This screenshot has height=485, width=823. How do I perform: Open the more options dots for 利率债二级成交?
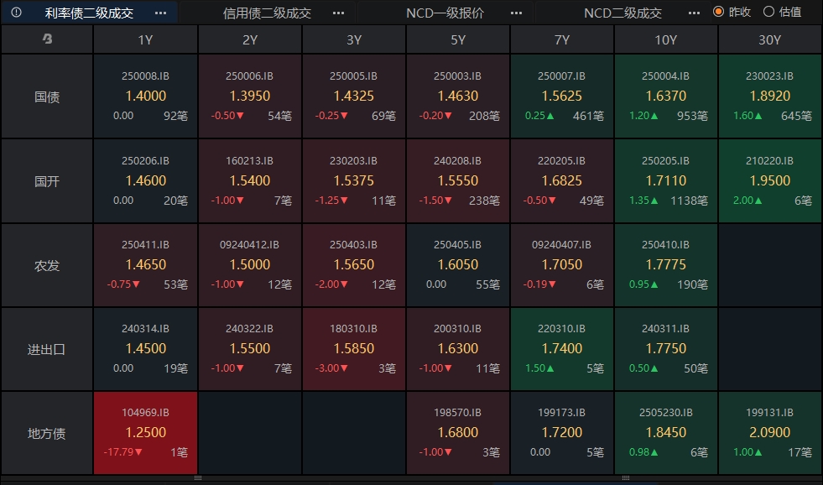160,13
